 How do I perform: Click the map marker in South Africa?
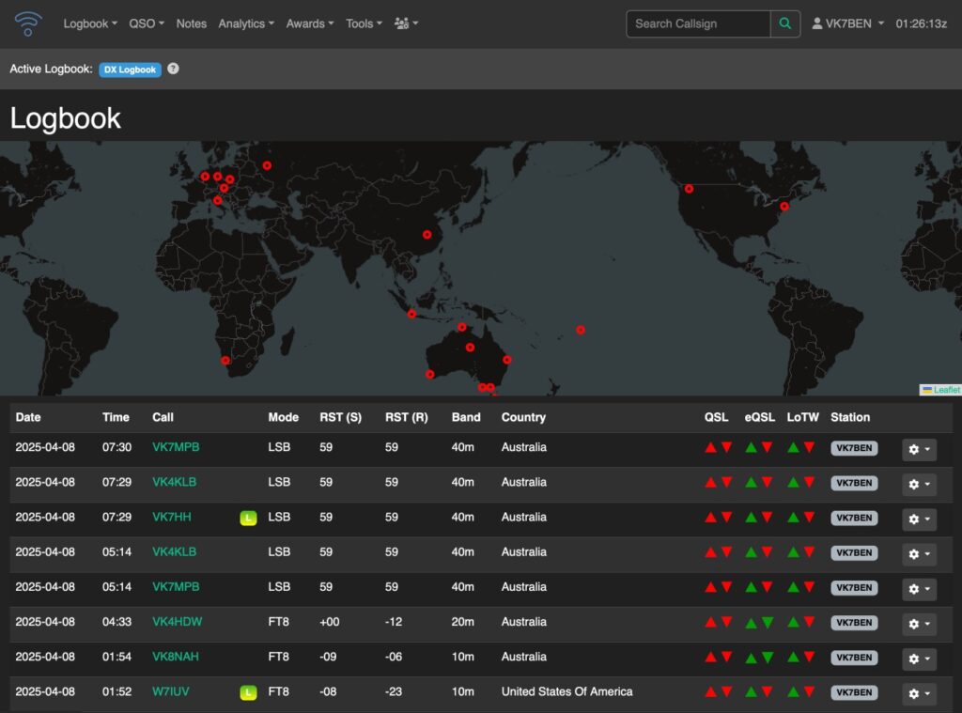(225, 361)
